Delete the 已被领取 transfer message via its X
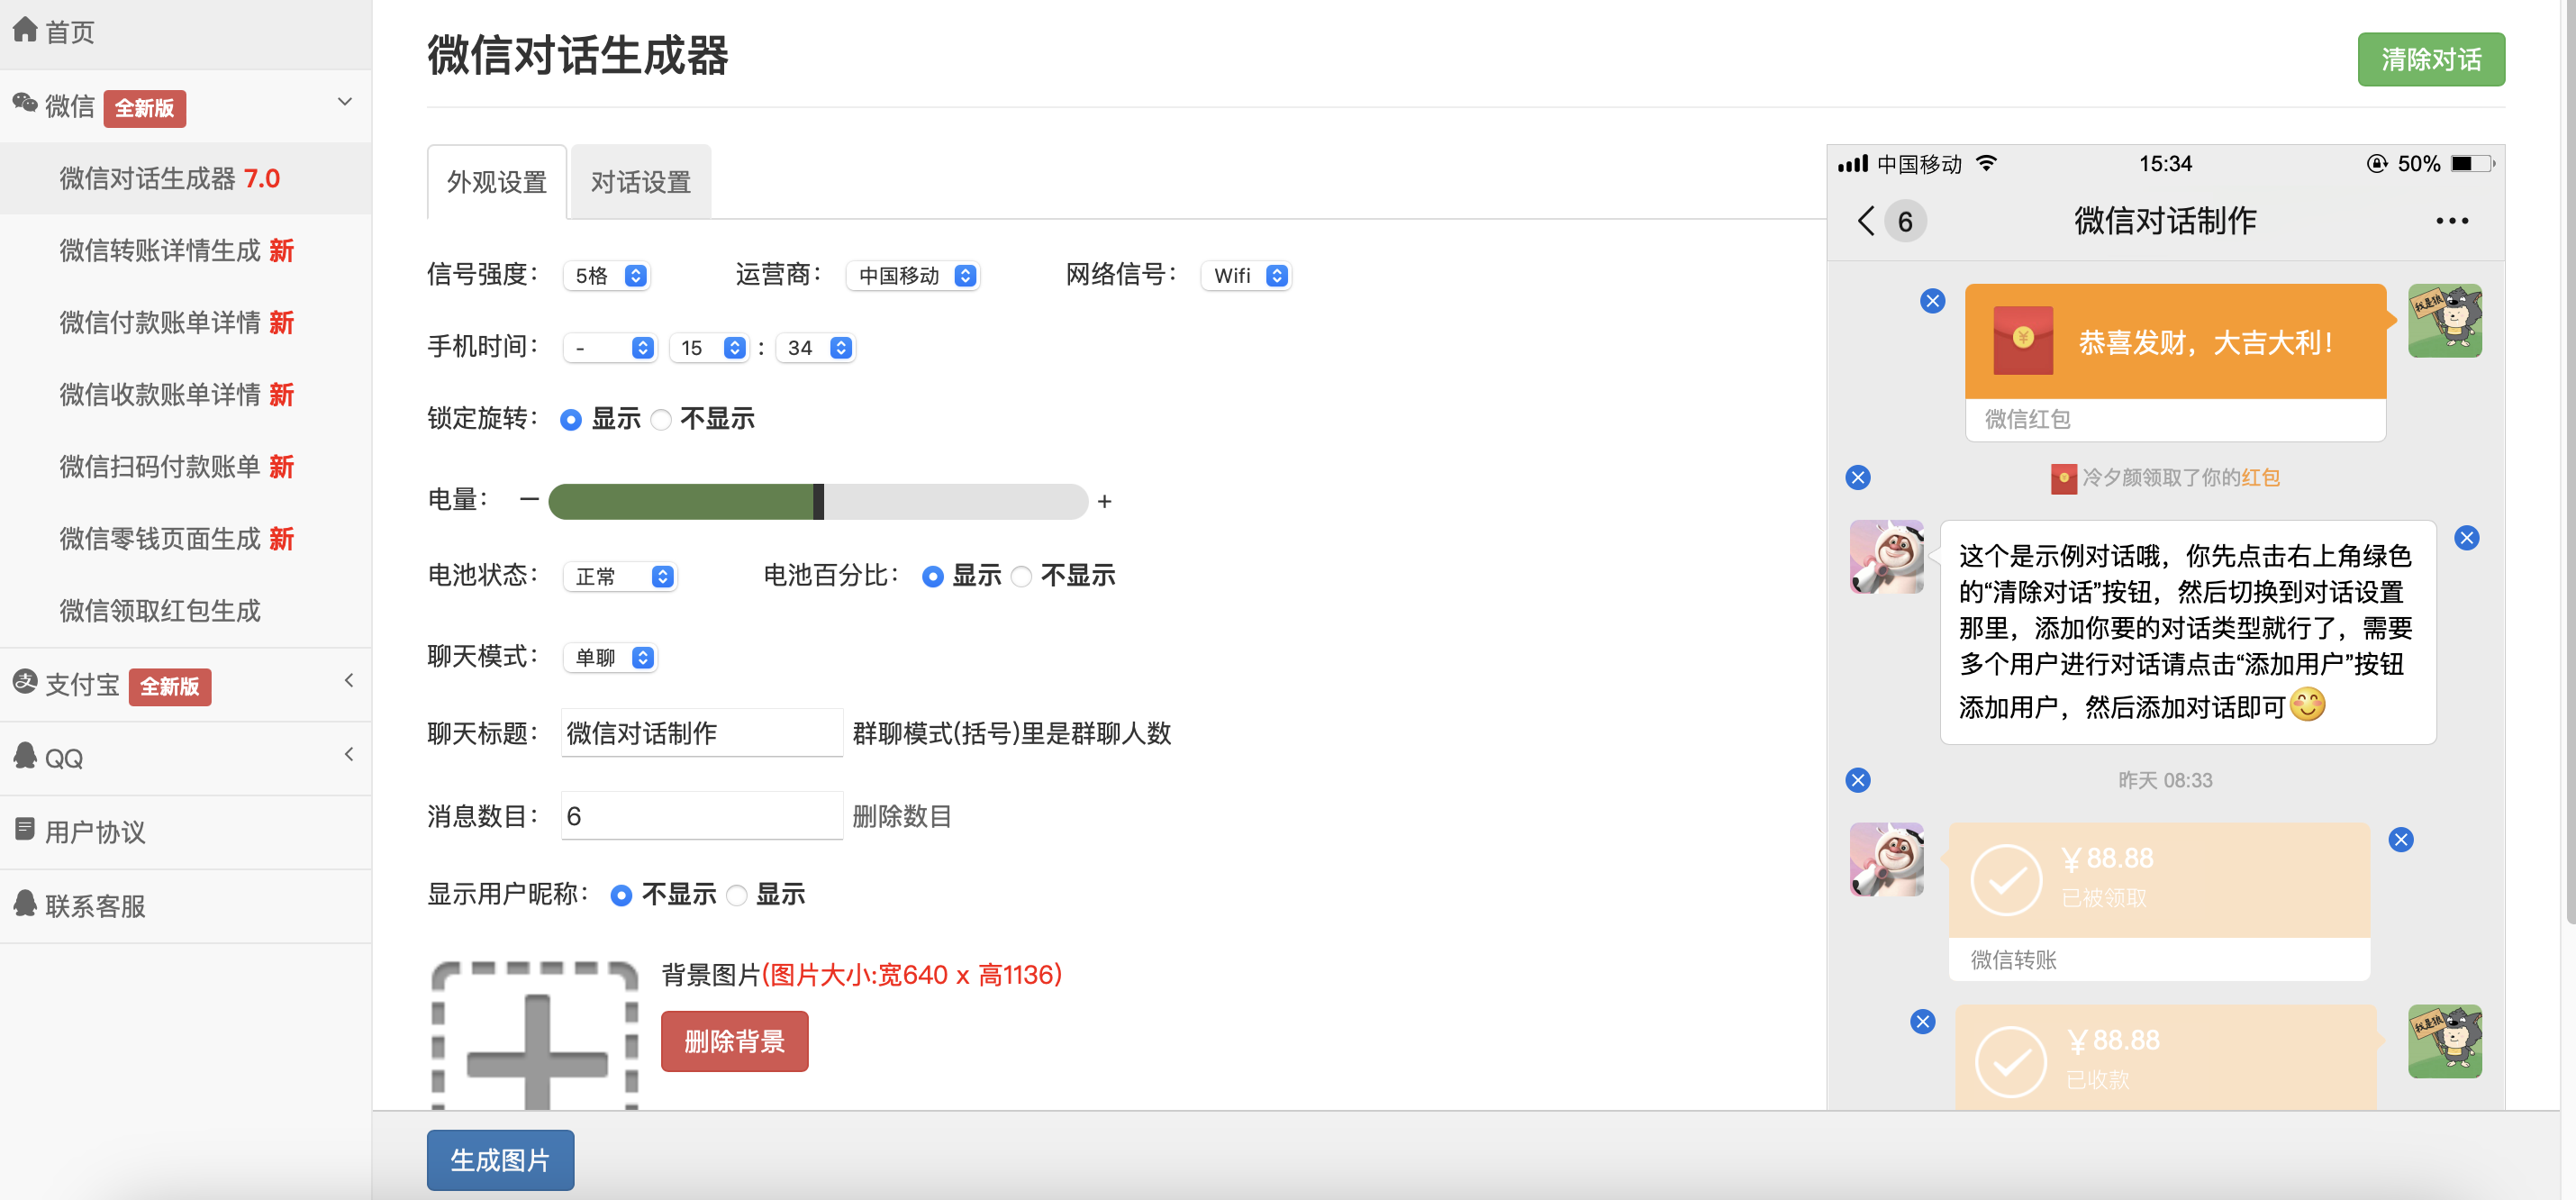The image size is (2576, 1200). coord(2401,840)
